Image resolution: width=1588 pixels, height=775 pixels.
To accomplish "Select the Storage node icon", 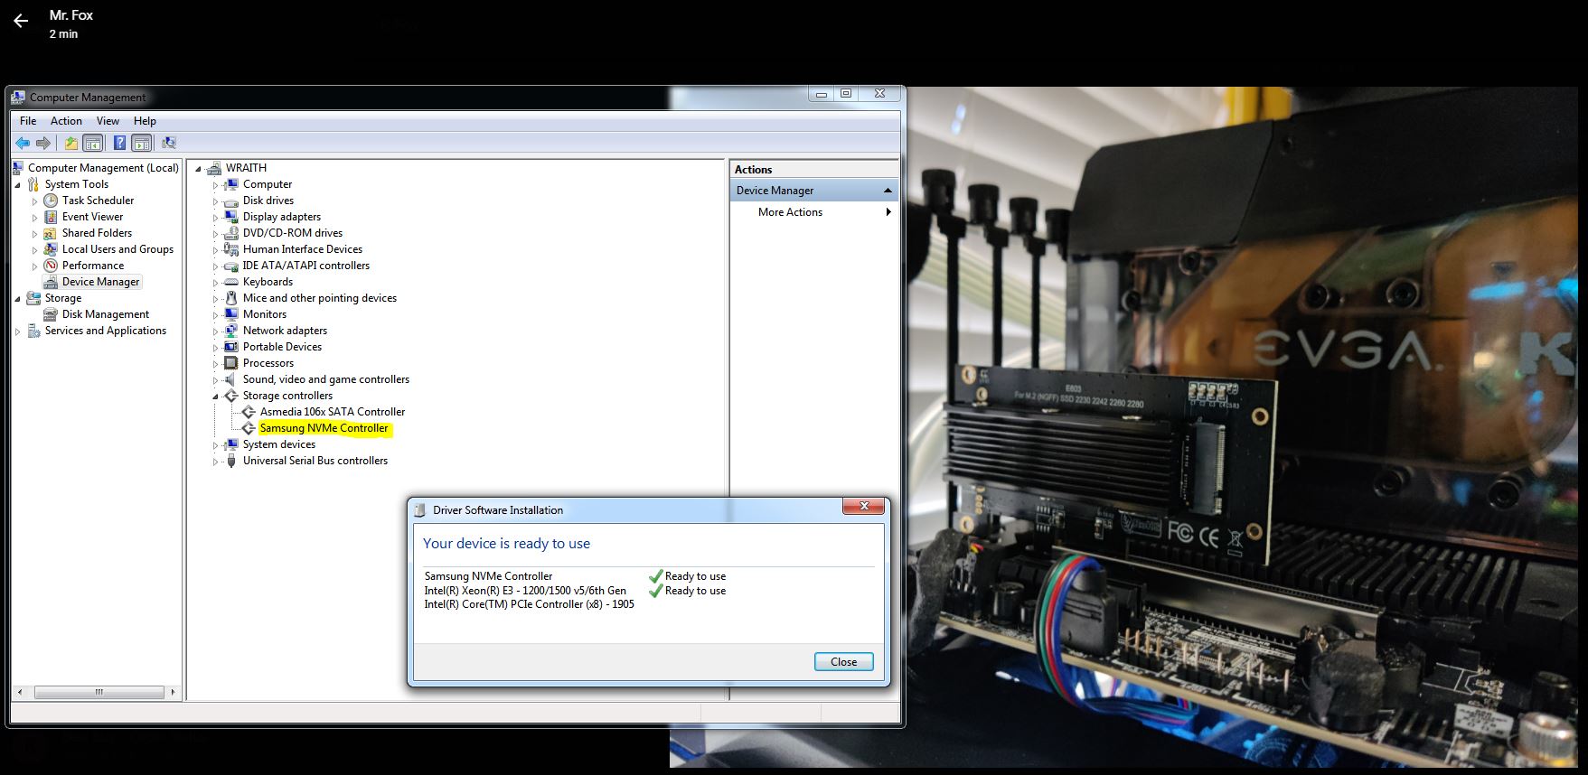I will 33,298.
